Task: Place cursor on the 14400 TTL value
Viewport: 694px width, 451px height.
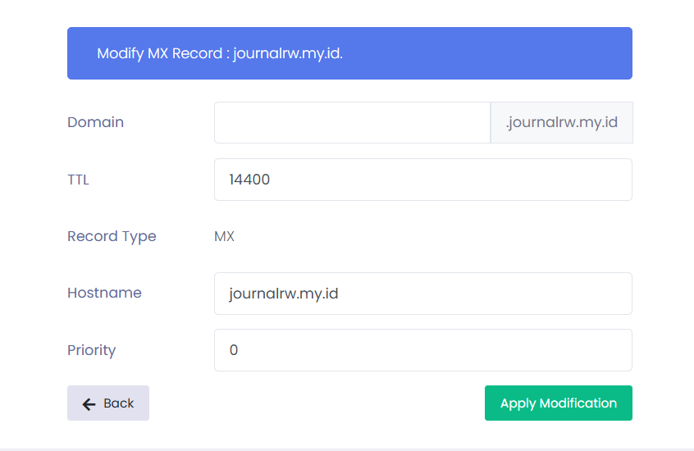Action: pyautogui.click(x=249, y=180)
